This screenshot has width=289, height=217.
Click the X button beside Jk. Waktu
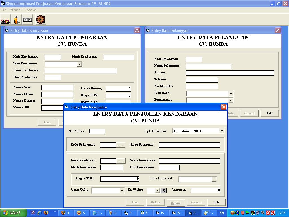tap(163, 190)
